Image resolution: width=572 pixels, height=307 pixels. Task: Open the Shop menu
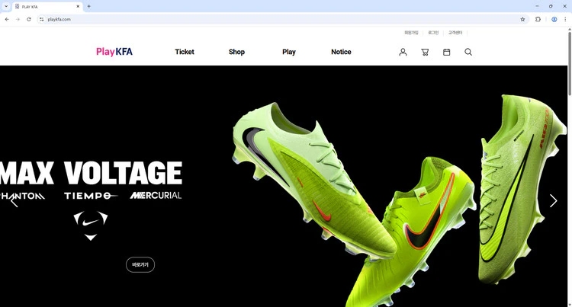tap(236, 52)
